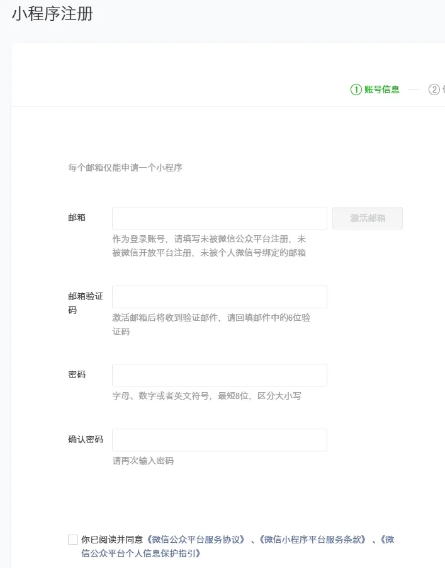Screen dimensions: 445x568
Task: Click the 每个邮箱仅能申请一个小程序 notice text
Action: pos(125,168)
